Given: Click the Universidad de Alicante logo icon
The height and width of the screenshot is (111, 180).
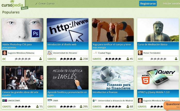Looking at the screenshot, I should click(x=50, y=53).
